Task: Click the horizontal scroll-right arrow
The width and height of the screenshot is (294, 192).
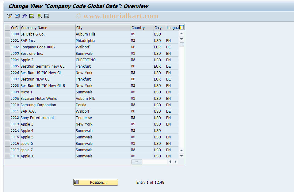Action: click(x=176, y=162)
